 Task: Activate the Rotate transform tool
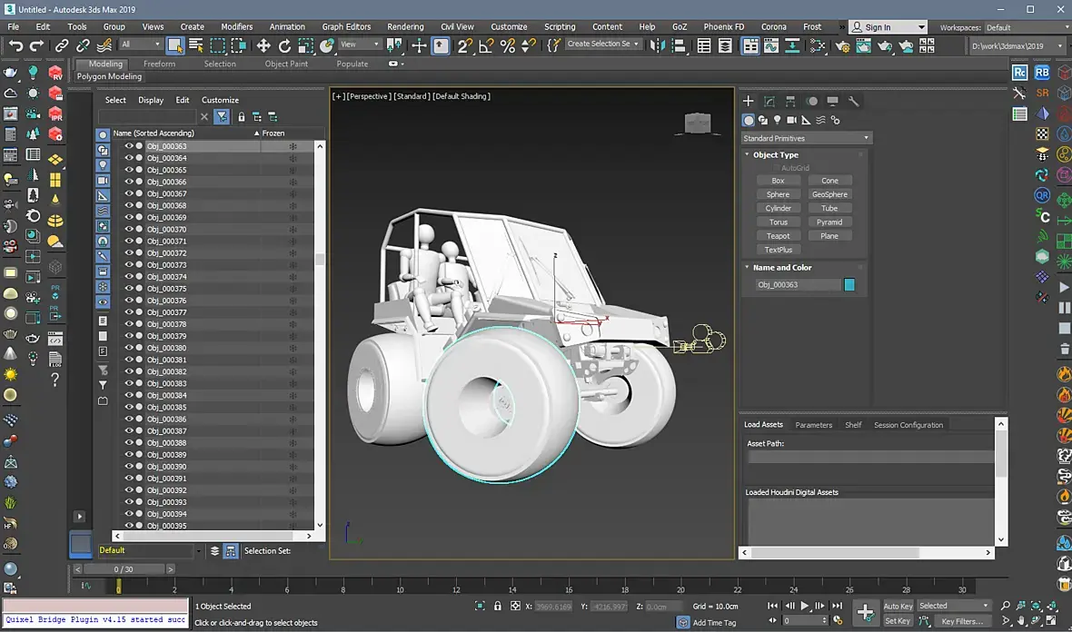click(x=284, y=45)
